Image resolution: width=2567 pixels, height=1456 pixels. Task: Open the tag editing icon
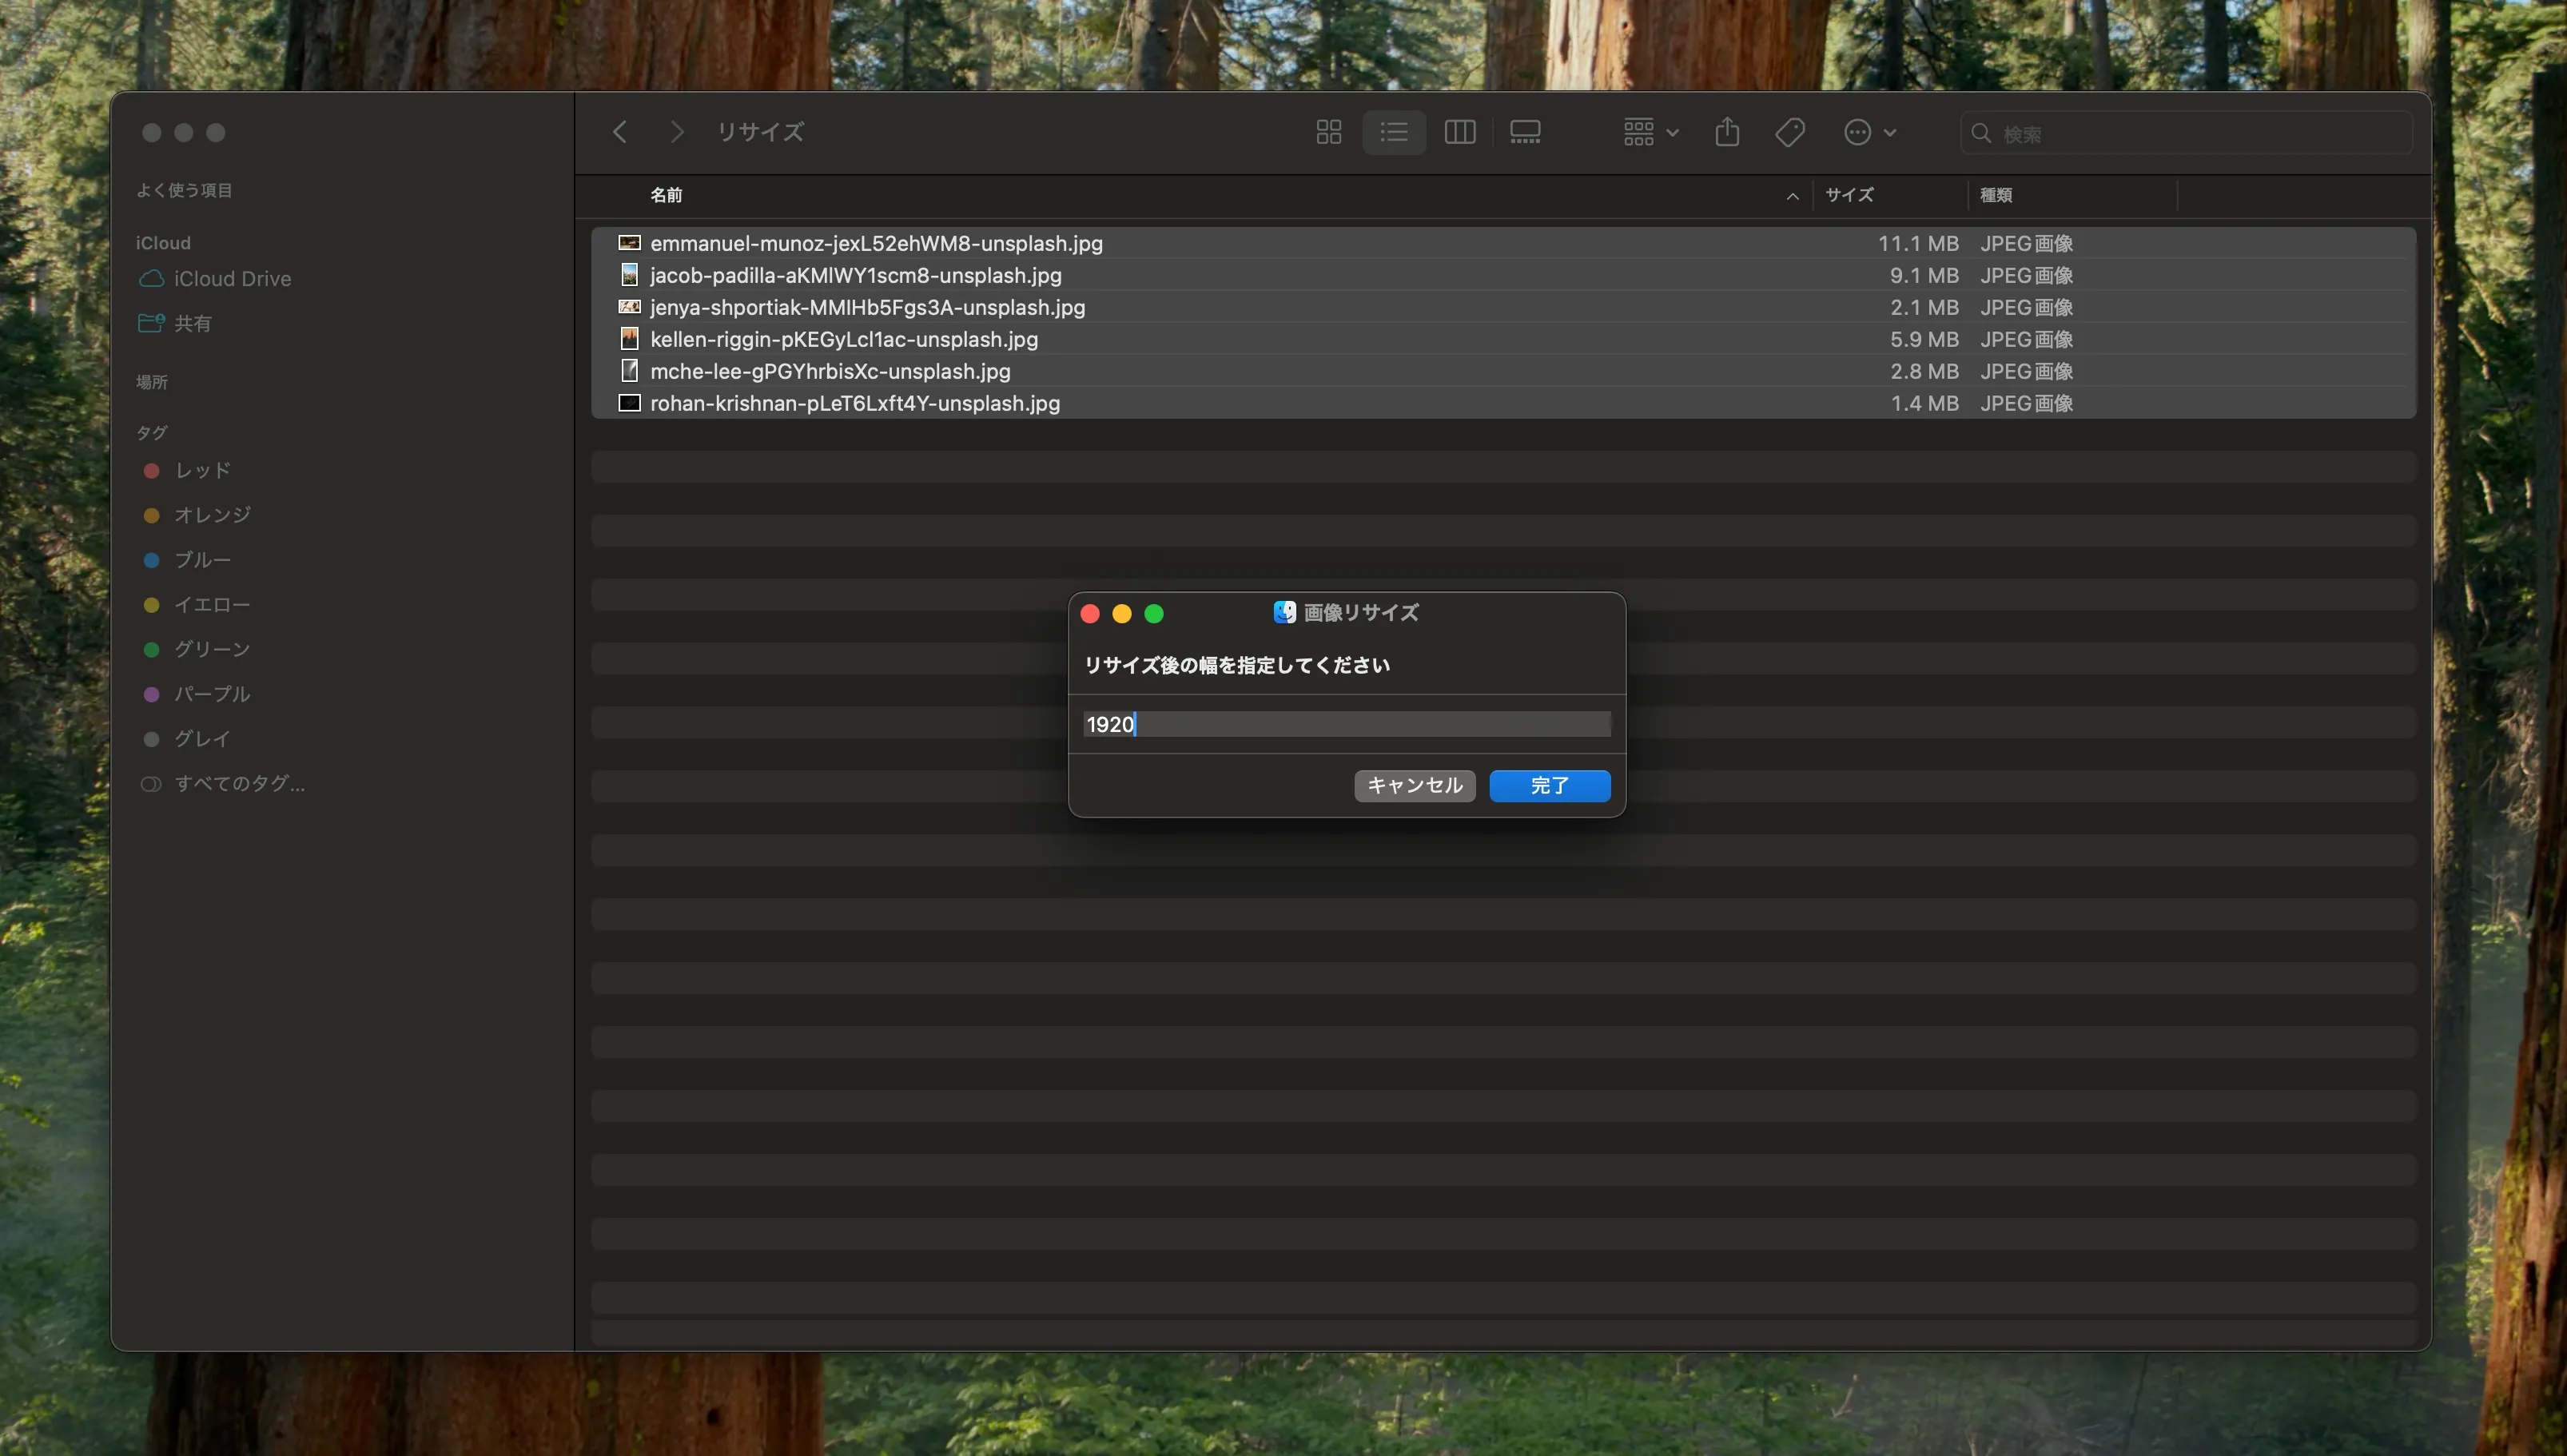[x=1790, y=132]
